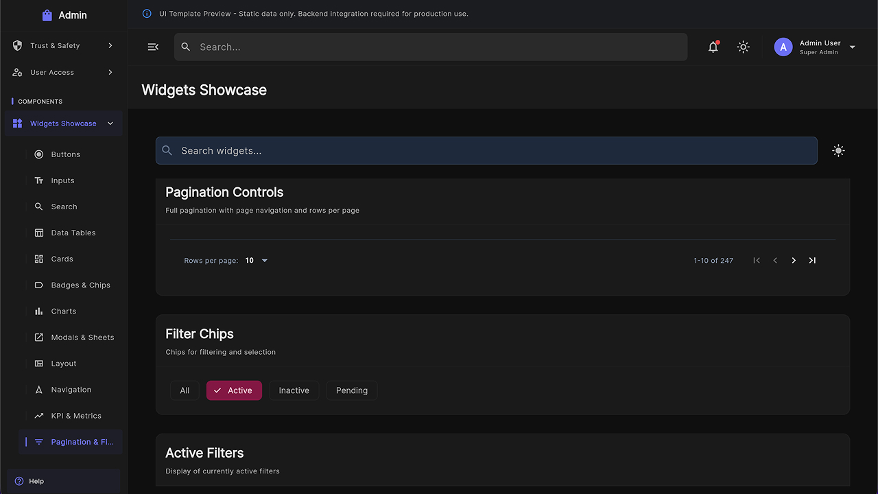Open the Cards widgets page

(71, 259)
